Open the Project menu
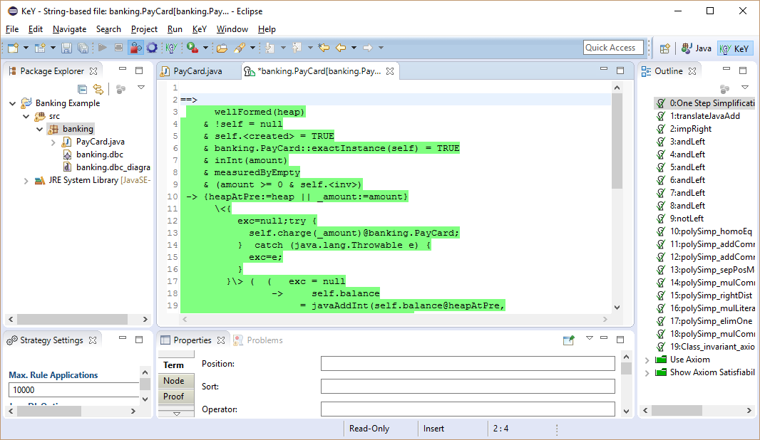The image size is (760, 440). [x=144, y=29]
